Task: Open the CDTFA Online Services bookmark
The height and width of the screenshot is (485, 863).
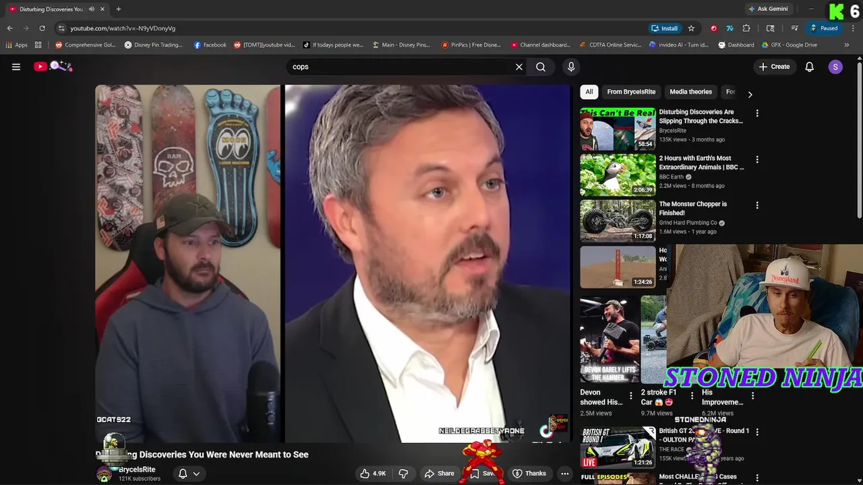Action: tap(611, 45)
